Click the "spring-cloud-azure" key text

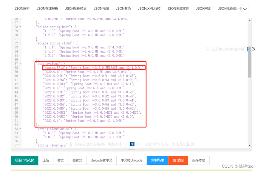click(53, 129)
